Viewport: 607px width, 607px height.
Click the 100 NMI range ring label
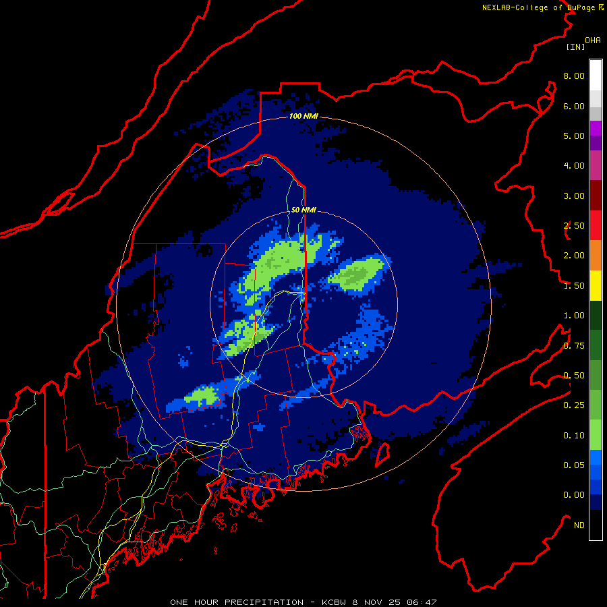tap(303, 116)
